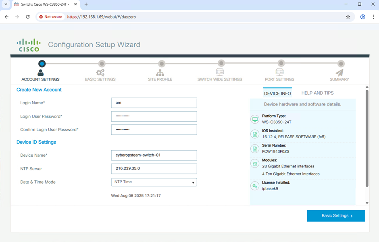Open the Date & Time Mode dropdown

(154, 182)
